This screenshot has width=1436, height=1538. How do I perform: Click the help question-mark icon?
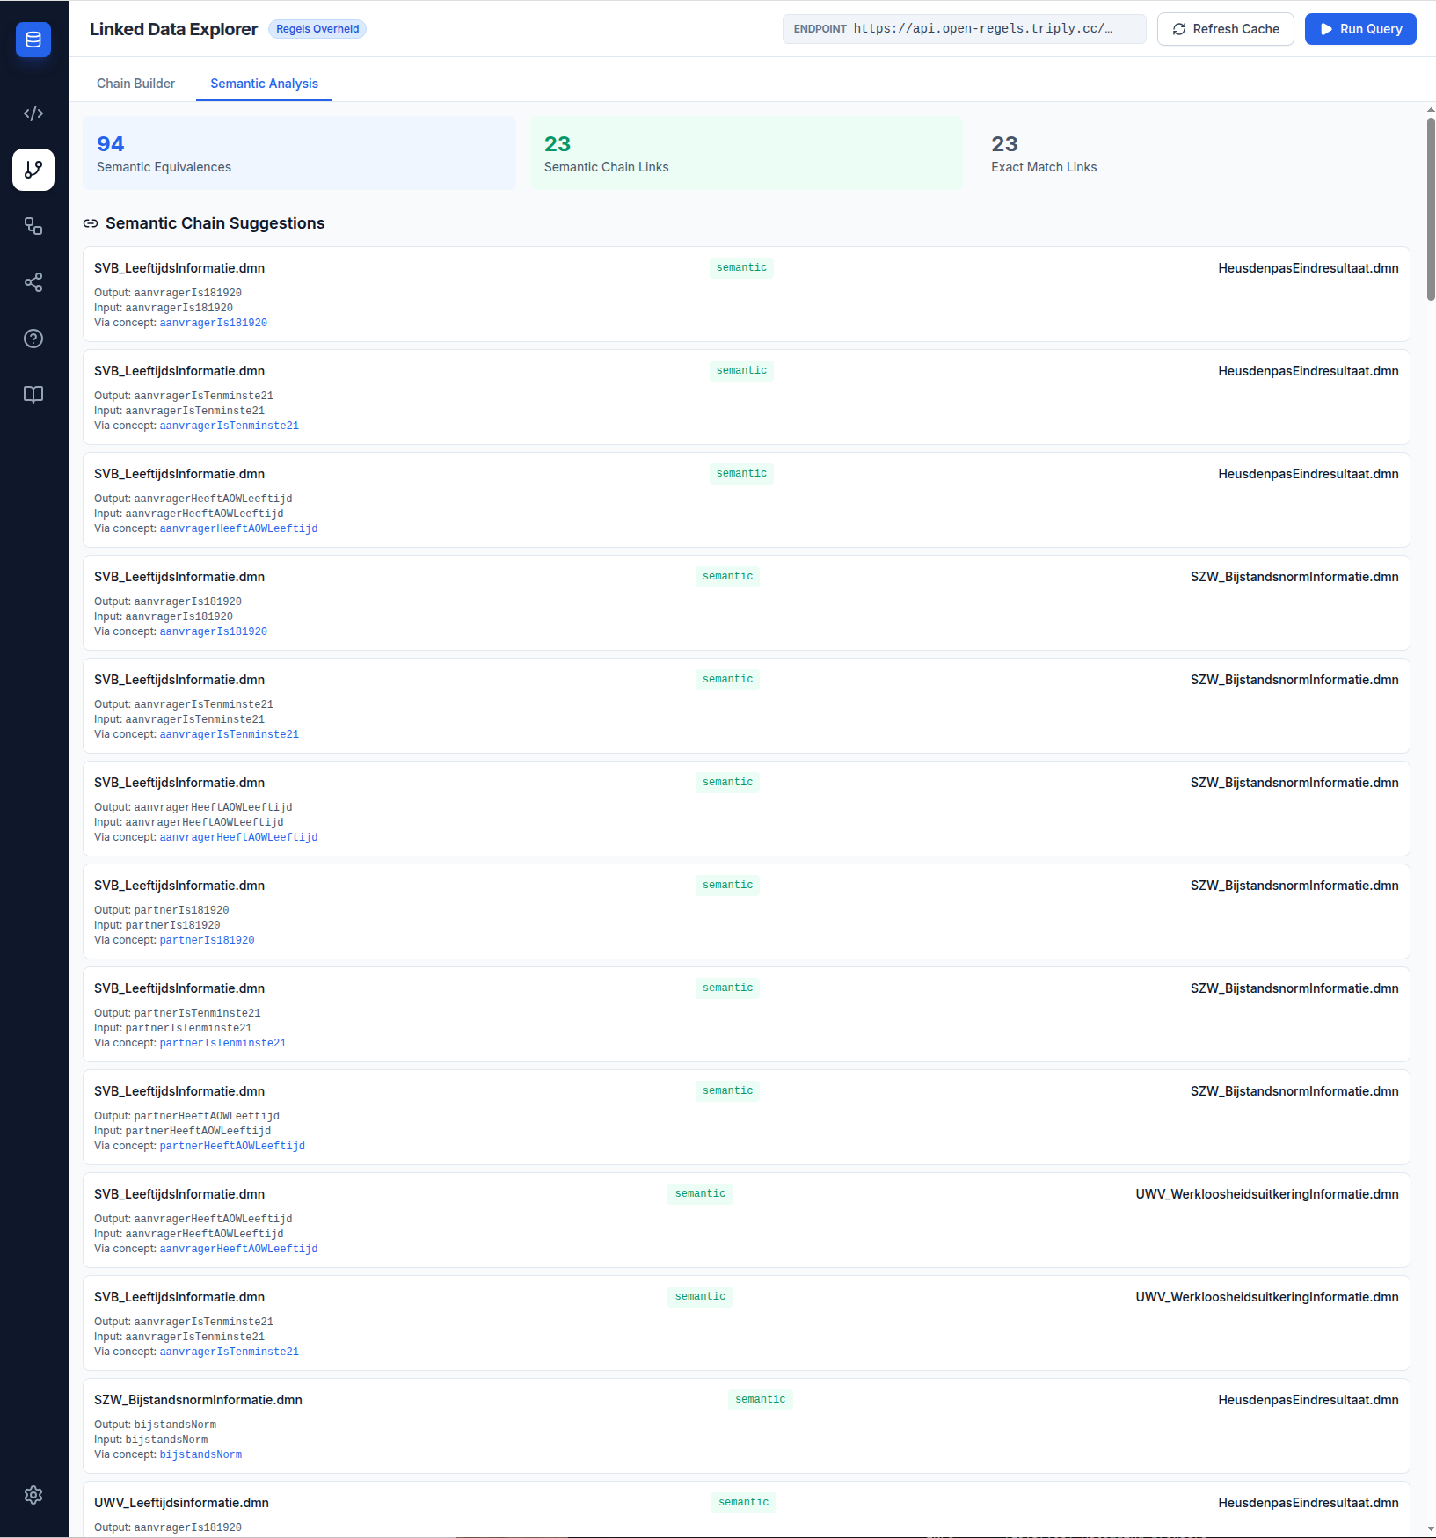pyautogui.click(x=33, y=339)
